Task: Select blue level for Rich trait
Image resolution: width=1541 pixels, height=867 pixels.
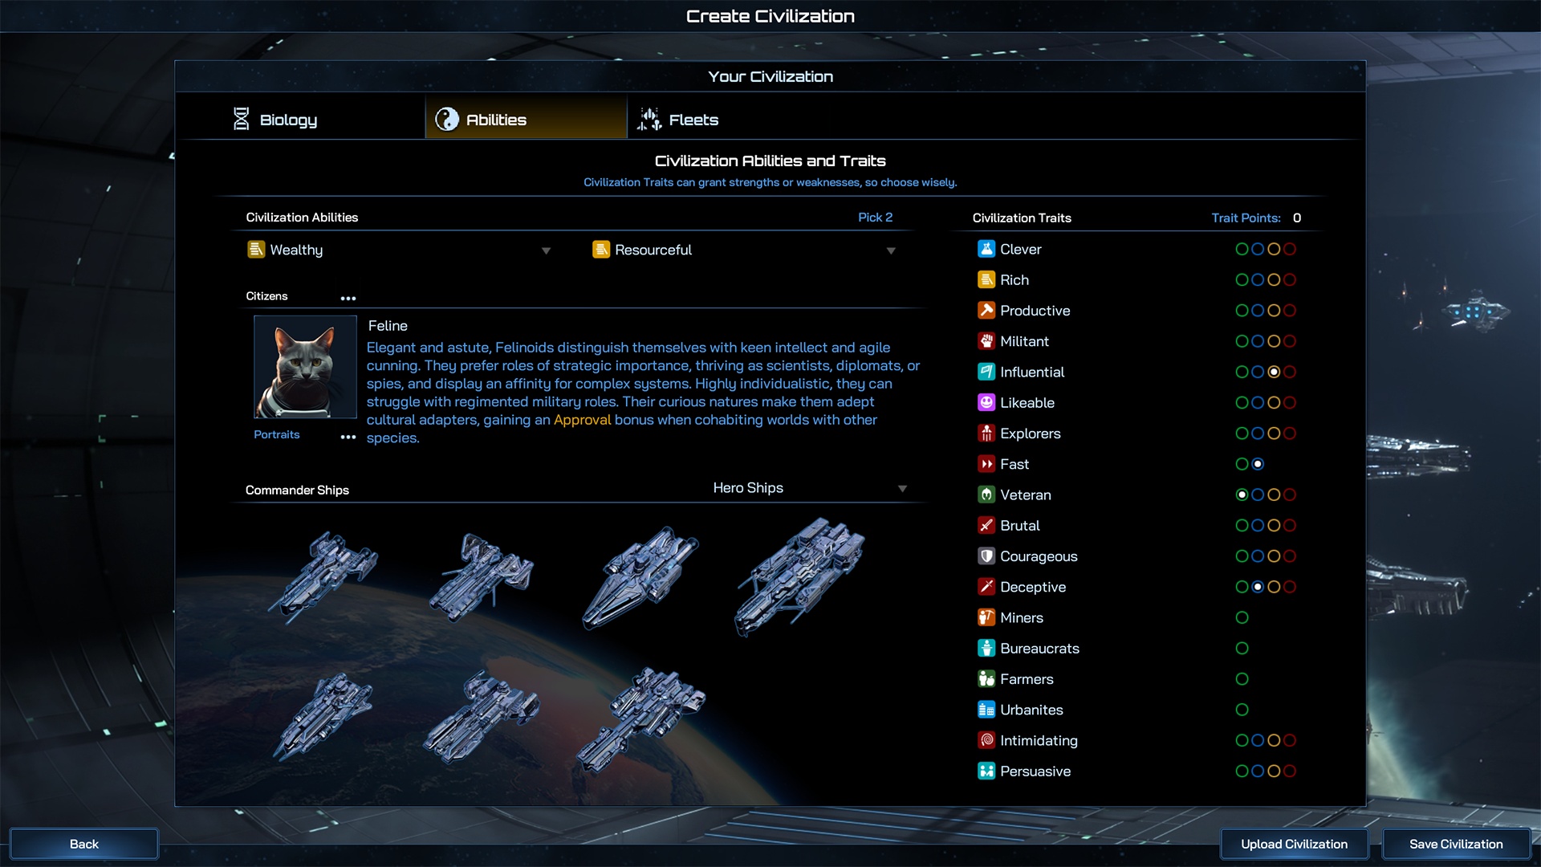Action: pyautogui.click(x=1258, y=279)
